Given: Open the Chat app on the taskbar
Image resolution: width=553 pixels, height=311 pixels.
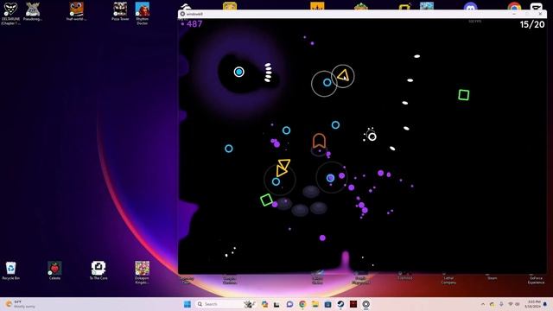Looking at the screenshot, I should 289,304.
